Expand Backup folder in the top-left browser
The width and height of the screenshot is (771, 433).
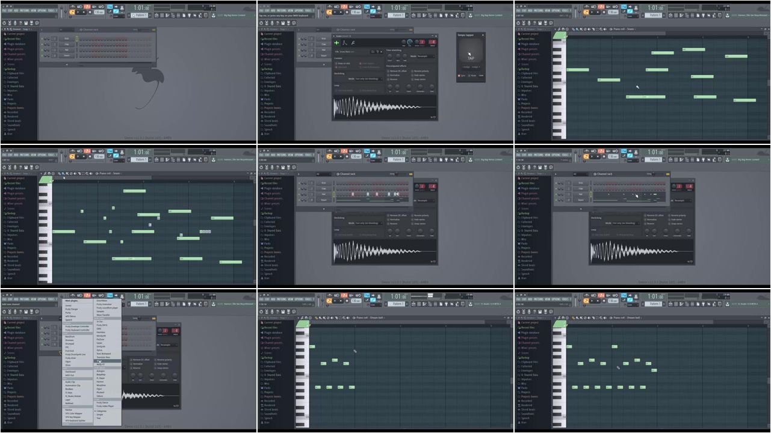pos(10,69)
